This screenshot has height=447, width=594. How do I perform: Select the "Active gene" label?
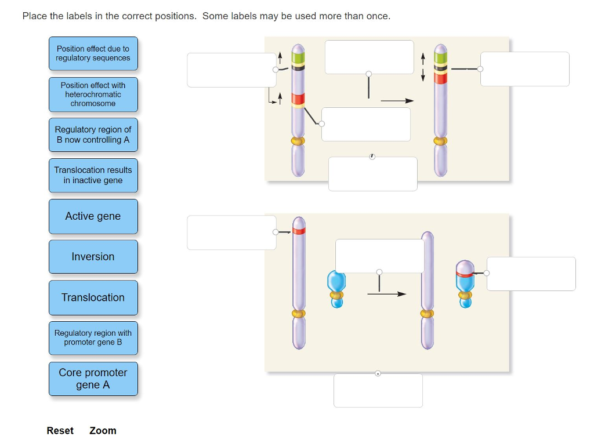pyautogui.click(x=93, y=216)
